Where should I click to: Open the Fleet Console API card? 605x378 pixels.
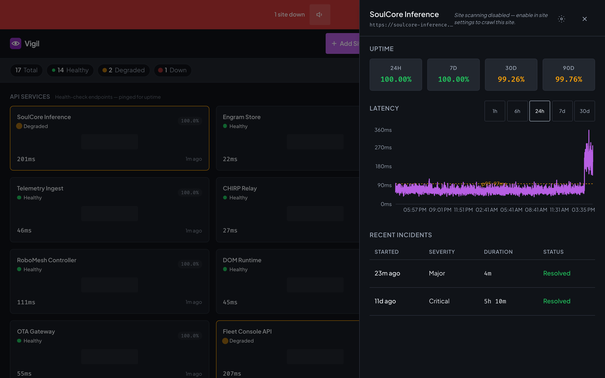tap(288, 350)
